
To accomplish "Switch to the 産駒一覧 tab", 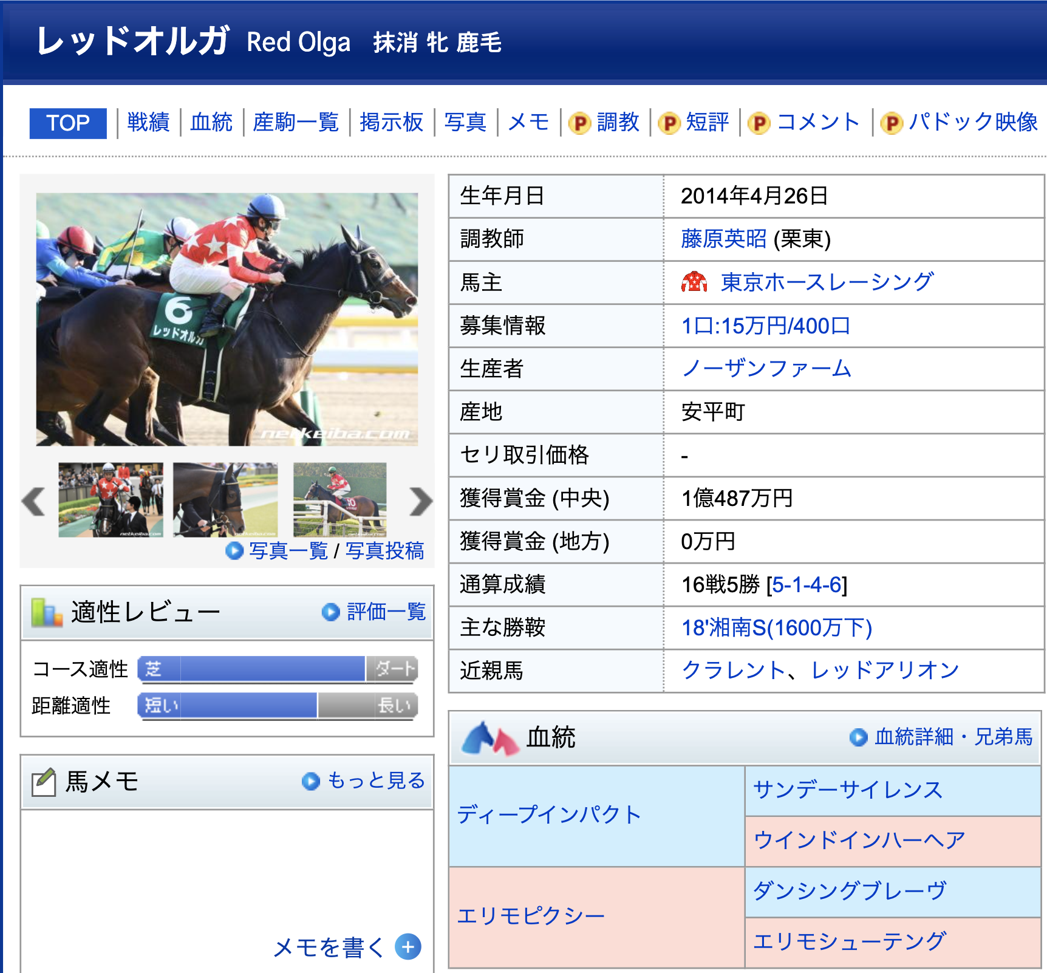I will pos(296,122).
